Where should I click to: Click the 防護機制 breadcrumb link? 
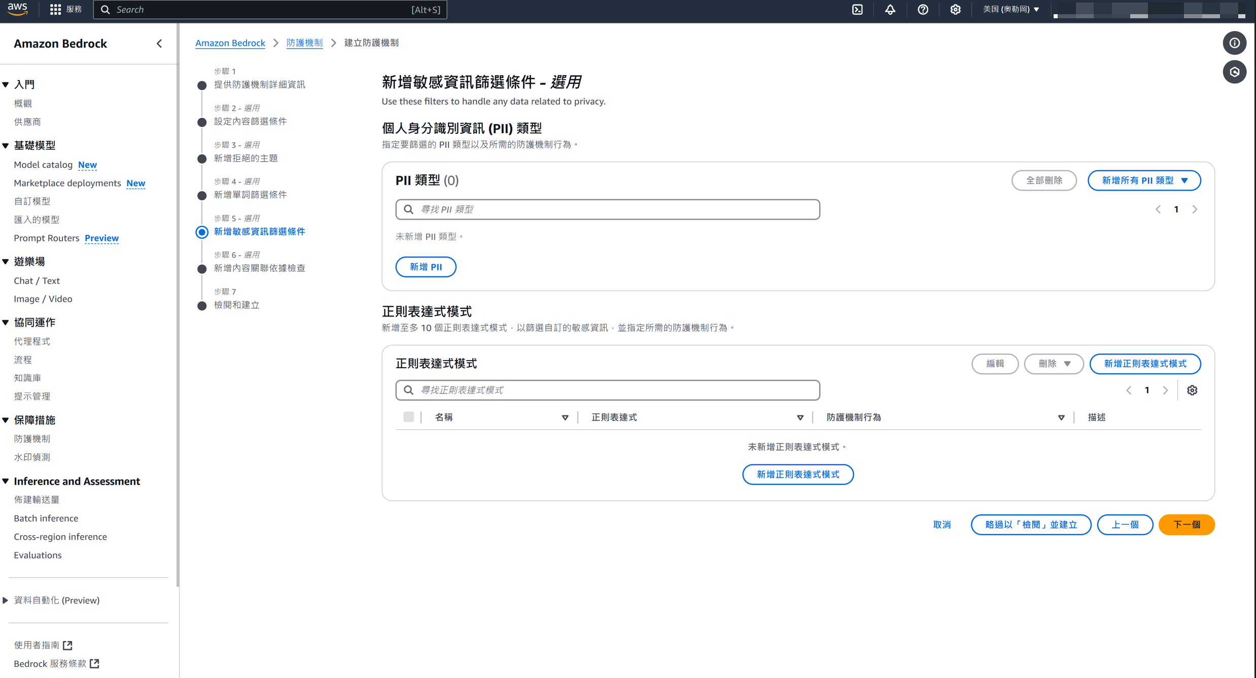pos(304,43)
